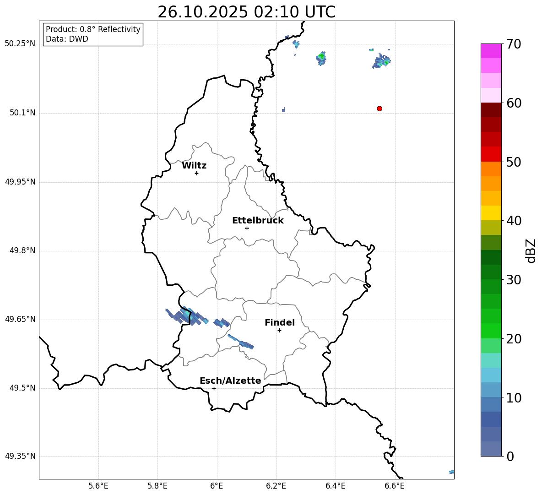Click the 49.5°N latitude label
Image resolution: width=542 pixels, height=495 pixels.
pos(22,388)
